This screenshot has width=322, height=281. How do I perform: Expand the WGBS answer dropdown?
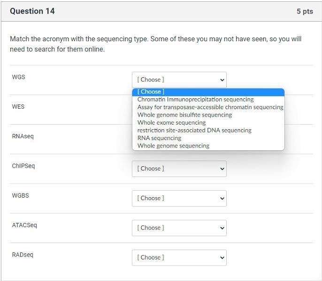[x=179, y=198]
